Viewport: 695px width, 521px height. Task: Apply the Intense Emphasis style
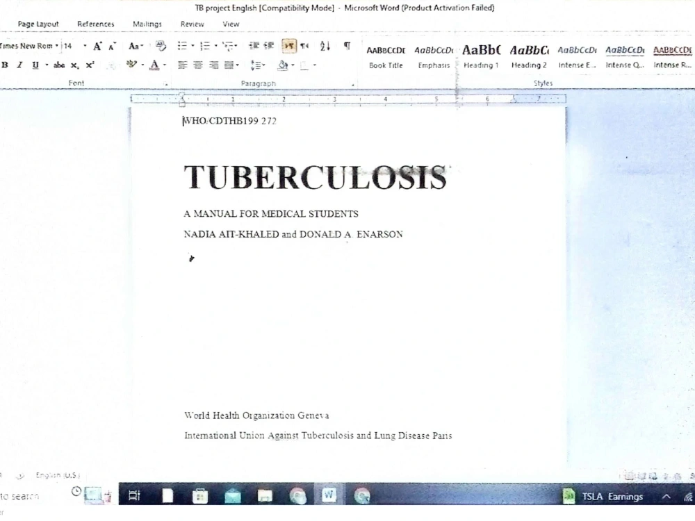coord(577,57)
